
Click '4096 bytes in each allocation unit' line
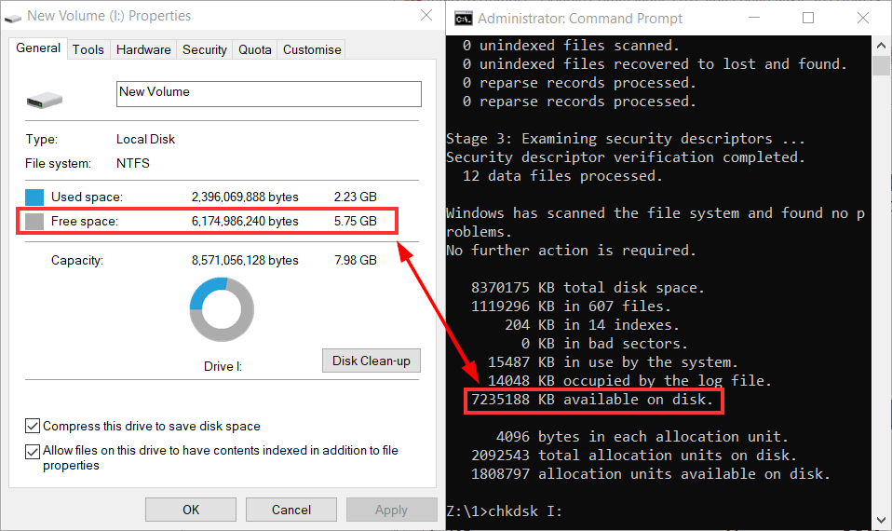(642, 437)
